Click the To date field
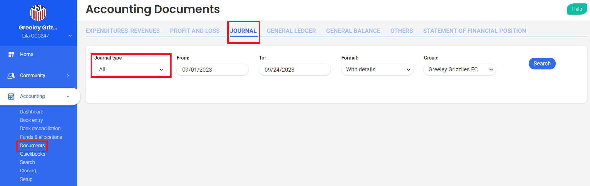This screenshot has height=186, width=590. [x=294, y=70]
